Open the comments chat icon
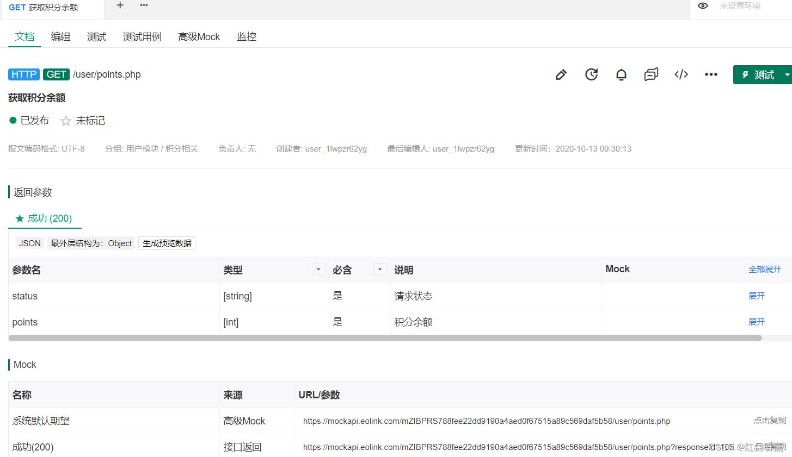The image size is (792, 457). [651, 74]
